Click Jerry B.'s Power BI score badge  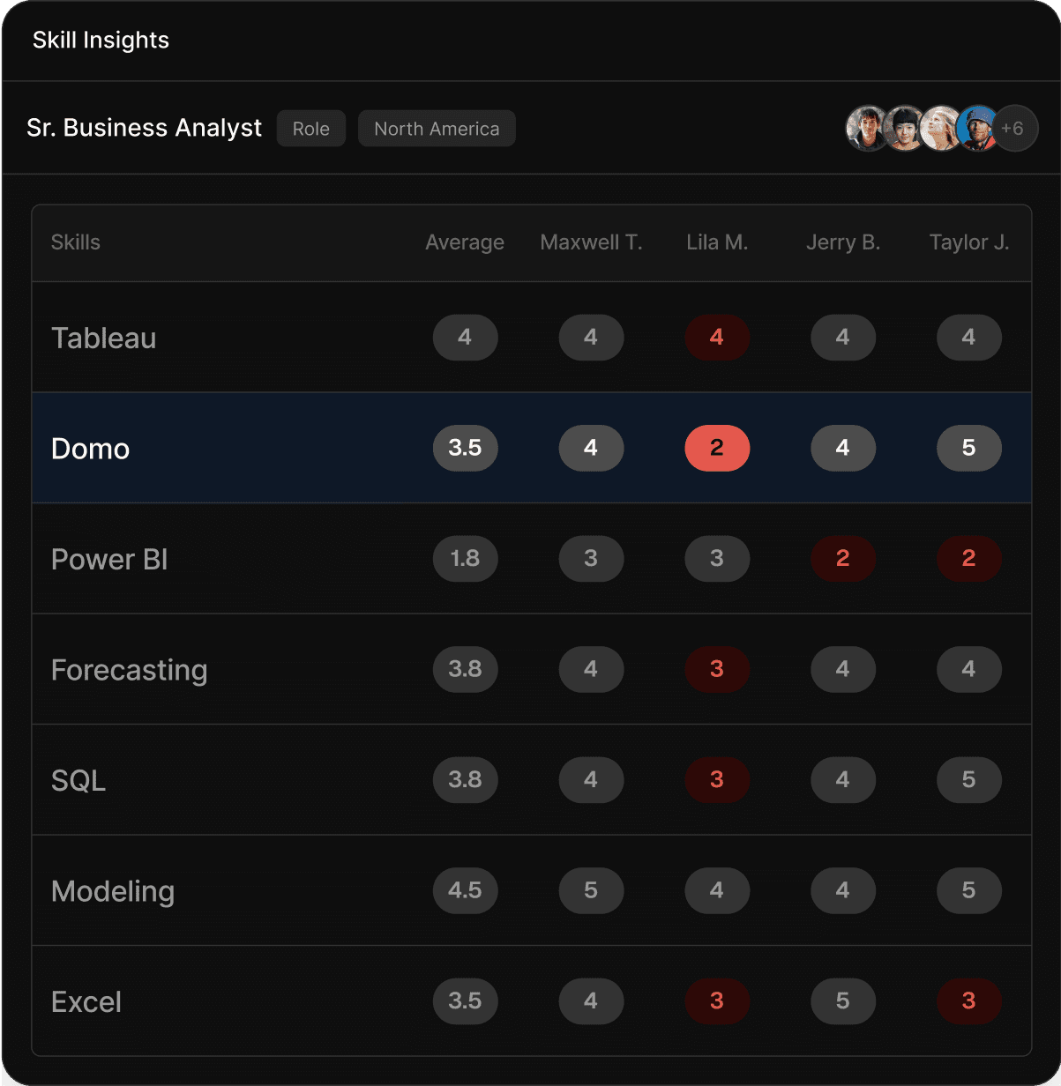pos(843,559)
